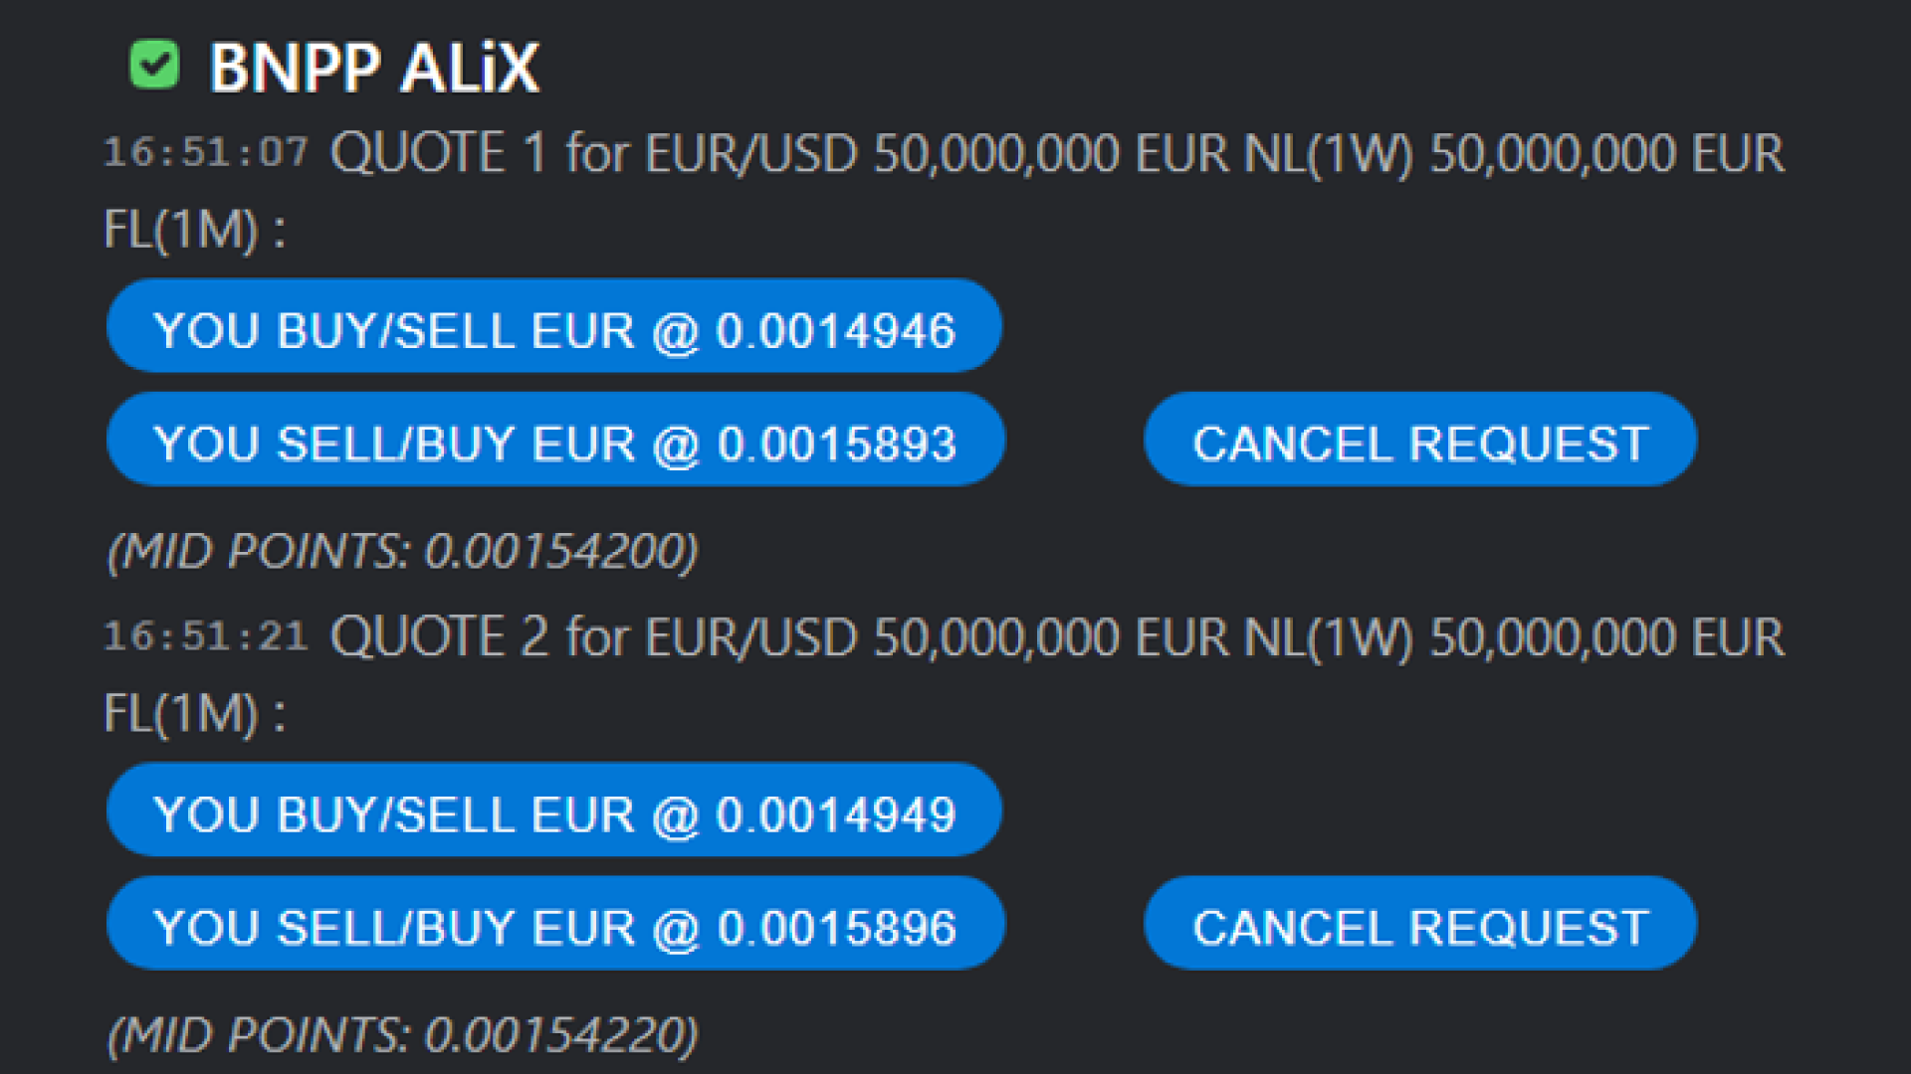The image size is (1911, 1074).
Task: Click the EUR/USD pair in Quote 2
Action: 751,636
